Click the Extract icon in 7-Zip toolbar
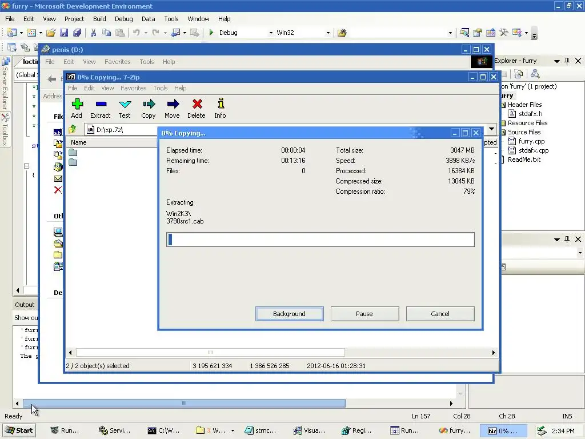Image resolution: width=585 pixels, height=439 pixels. pos(101,104)
